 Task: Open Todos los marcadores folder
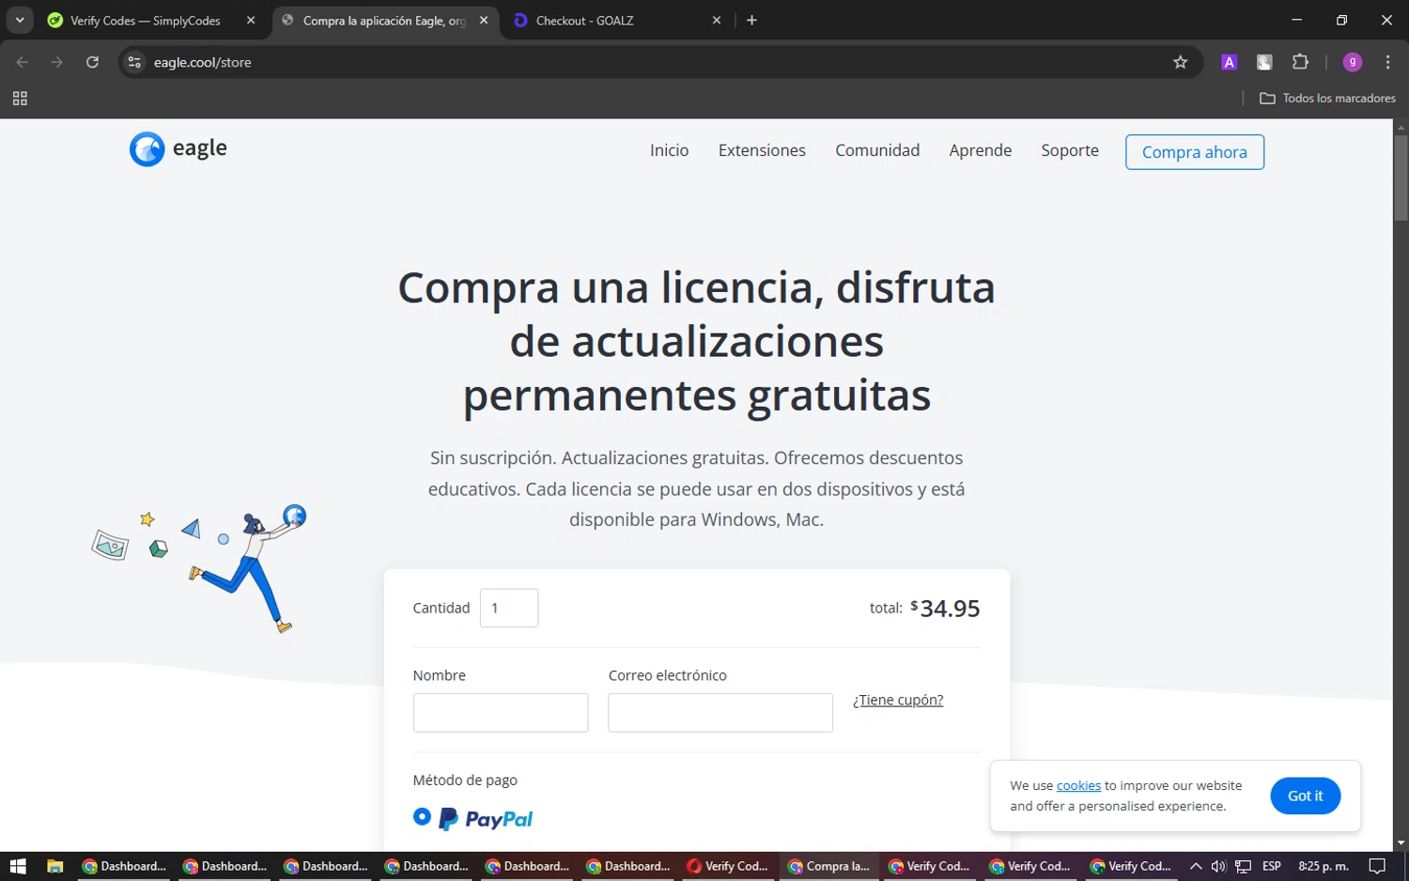tap(1327, 98)
